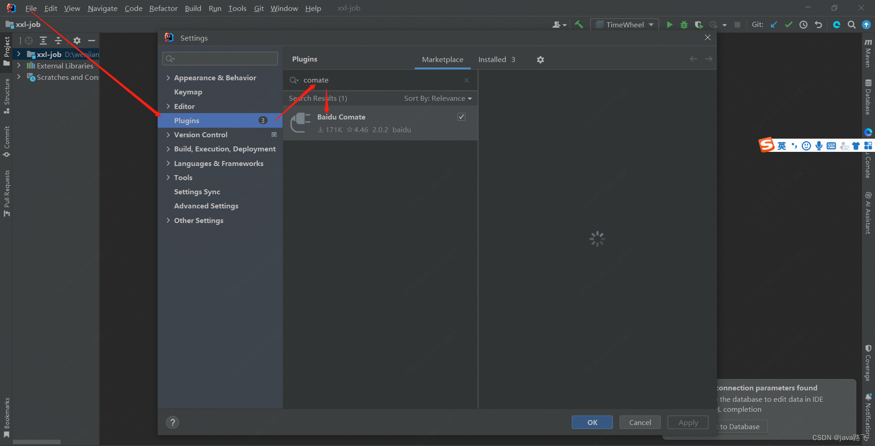Expand Version Control settings

coord(168,135)
